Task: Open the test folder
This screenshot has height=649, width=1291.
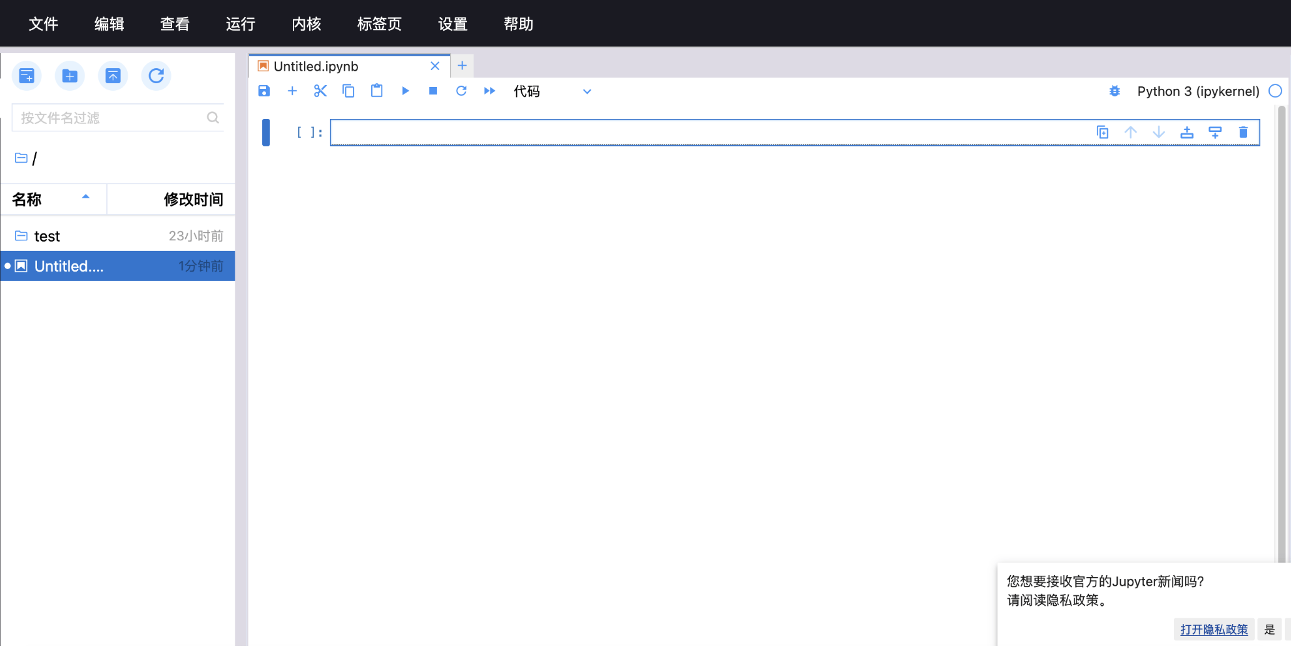Action: (x=47, y=236)
